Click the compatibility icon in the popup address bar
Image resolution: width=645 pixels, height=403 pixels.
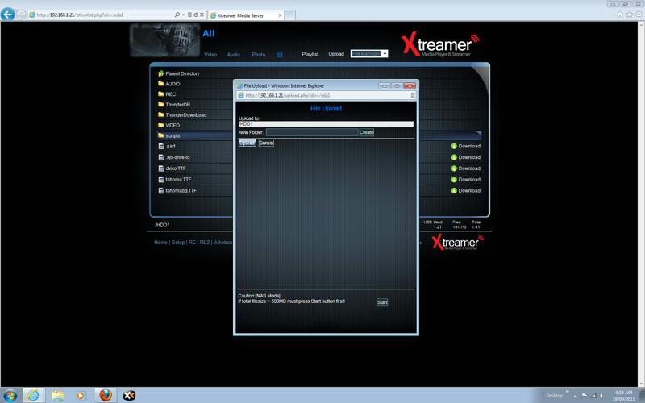(413, 95)
